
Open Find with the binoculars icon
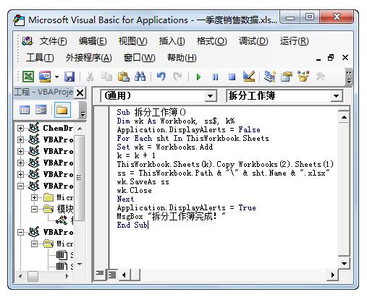(140, 77)
